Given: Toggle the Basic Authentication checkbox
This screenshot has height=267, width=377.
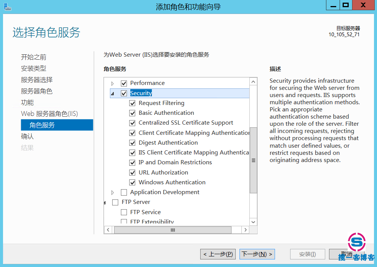Looking at the screenshot, I should [x=132, y=113].
